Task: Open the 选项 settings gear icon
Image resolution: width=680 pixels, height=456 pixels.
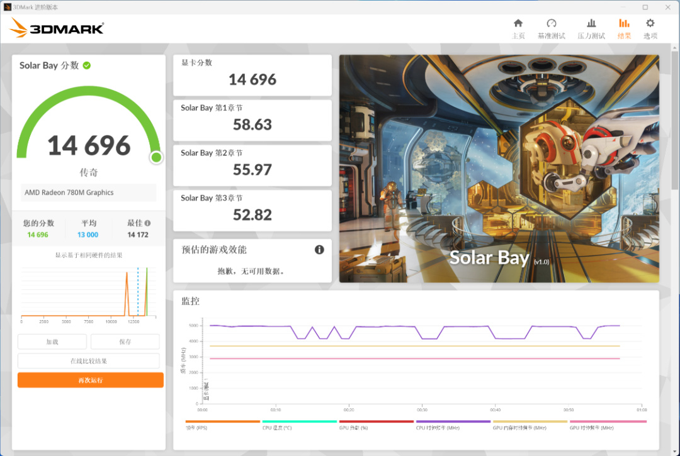Action: [650, 23]
